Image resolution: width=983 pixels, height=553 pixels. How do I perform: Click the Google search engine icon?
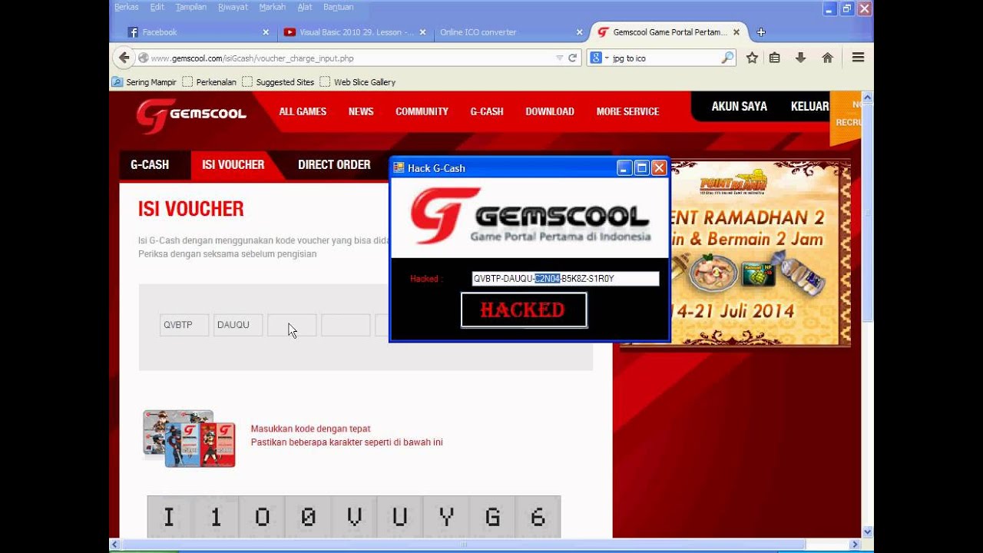pos(595,58)
